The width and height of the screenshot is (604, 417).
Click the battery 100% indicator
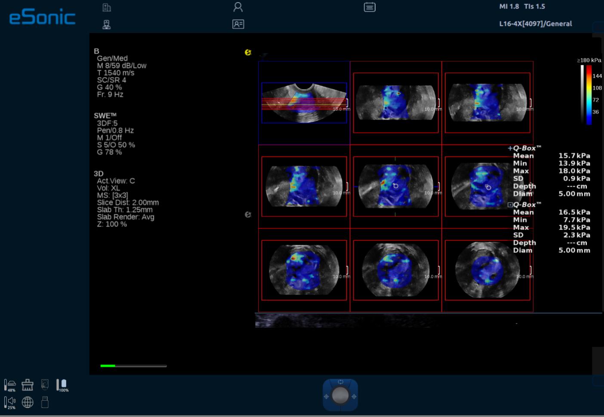(62, 385)
